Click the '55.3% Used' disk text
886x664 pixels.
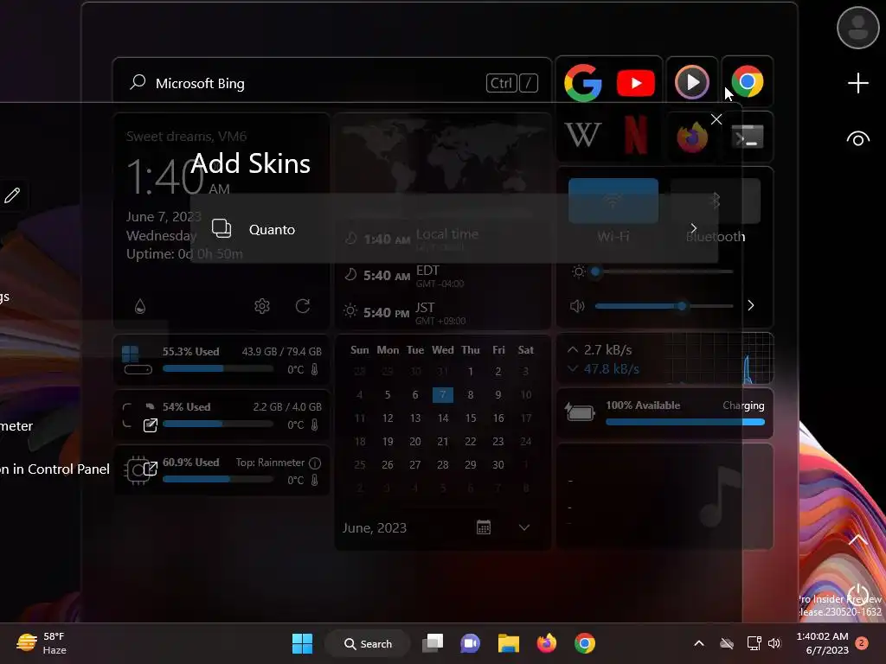191,351
